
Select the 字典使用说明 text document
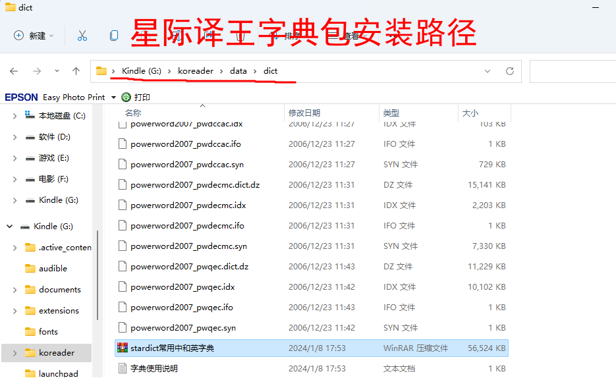click(154, 368)
